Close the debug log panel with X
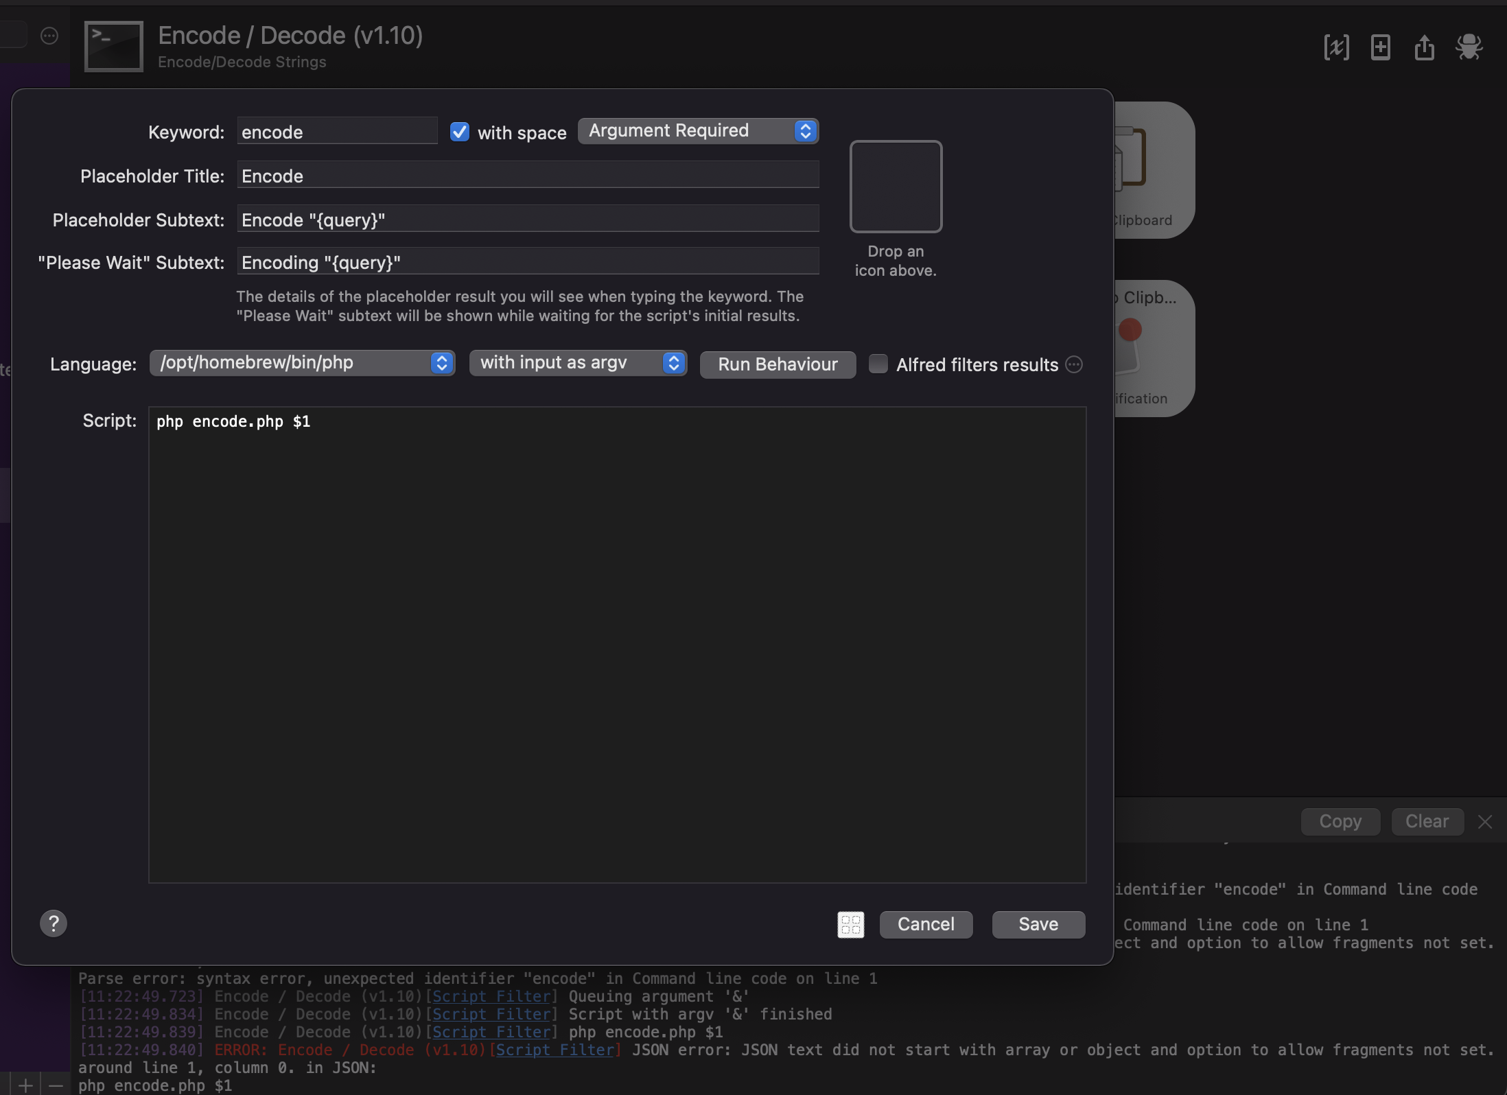Image resolution: width=1507 pixels, height=1095 pixels. pos(1485,822)
